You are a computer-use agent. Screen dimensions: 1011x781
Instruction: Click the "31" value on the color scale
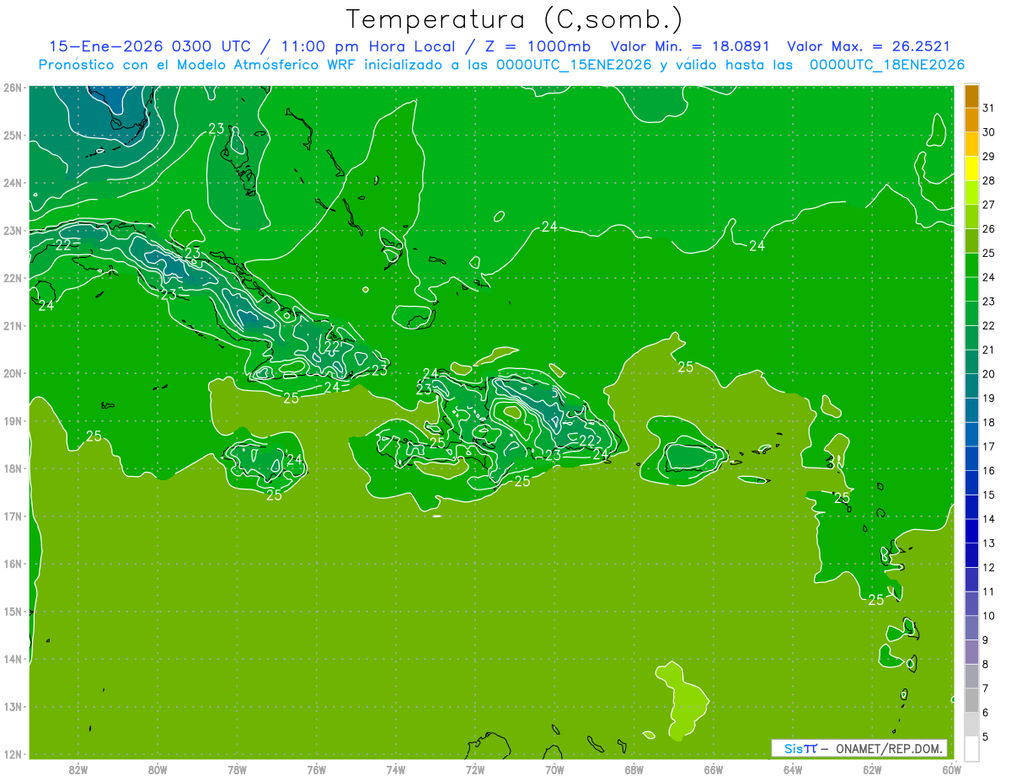[x=988, y=108]
